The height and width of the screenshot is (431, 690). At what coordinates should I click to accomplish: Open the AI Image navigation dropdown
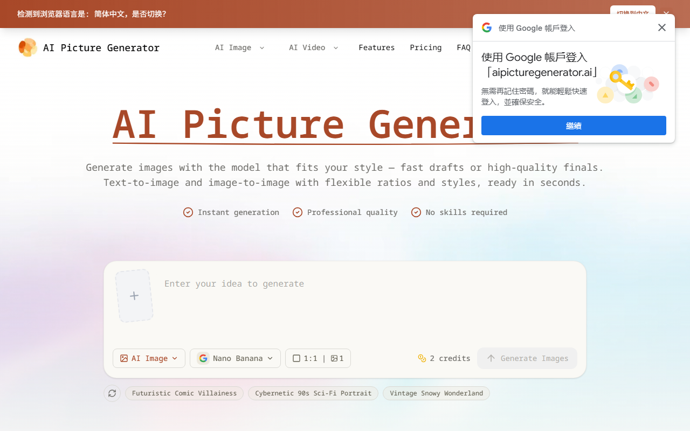(240, 47)
